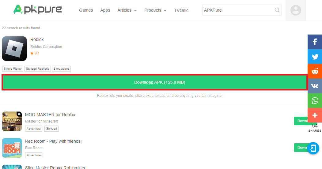The image size is (322, 169).
Task: Share on Facebook
Action: (x=315, y=42)
